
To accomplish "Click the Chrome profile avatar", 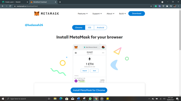I will 175,6.
